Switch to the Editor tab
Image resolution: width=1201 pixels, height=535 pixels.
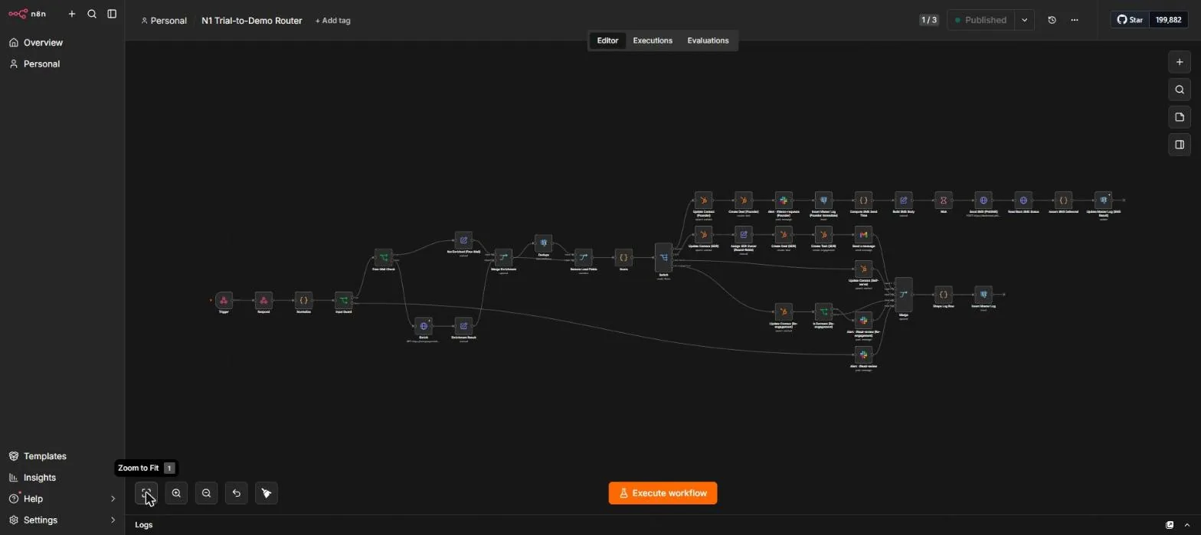pos(607,41)
